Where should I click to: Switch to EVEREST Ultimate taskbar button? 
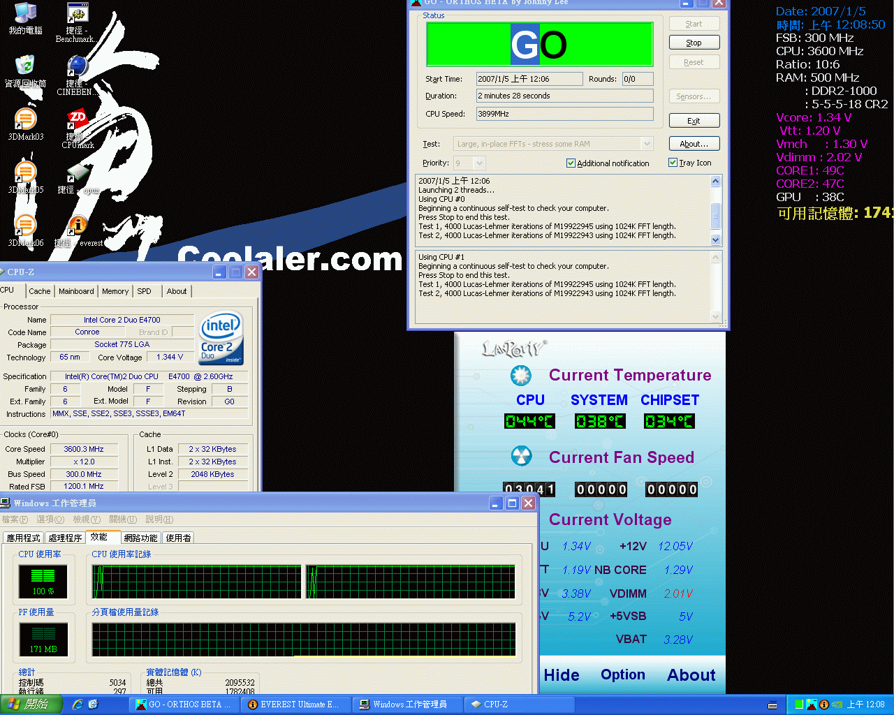pos(295,705)
